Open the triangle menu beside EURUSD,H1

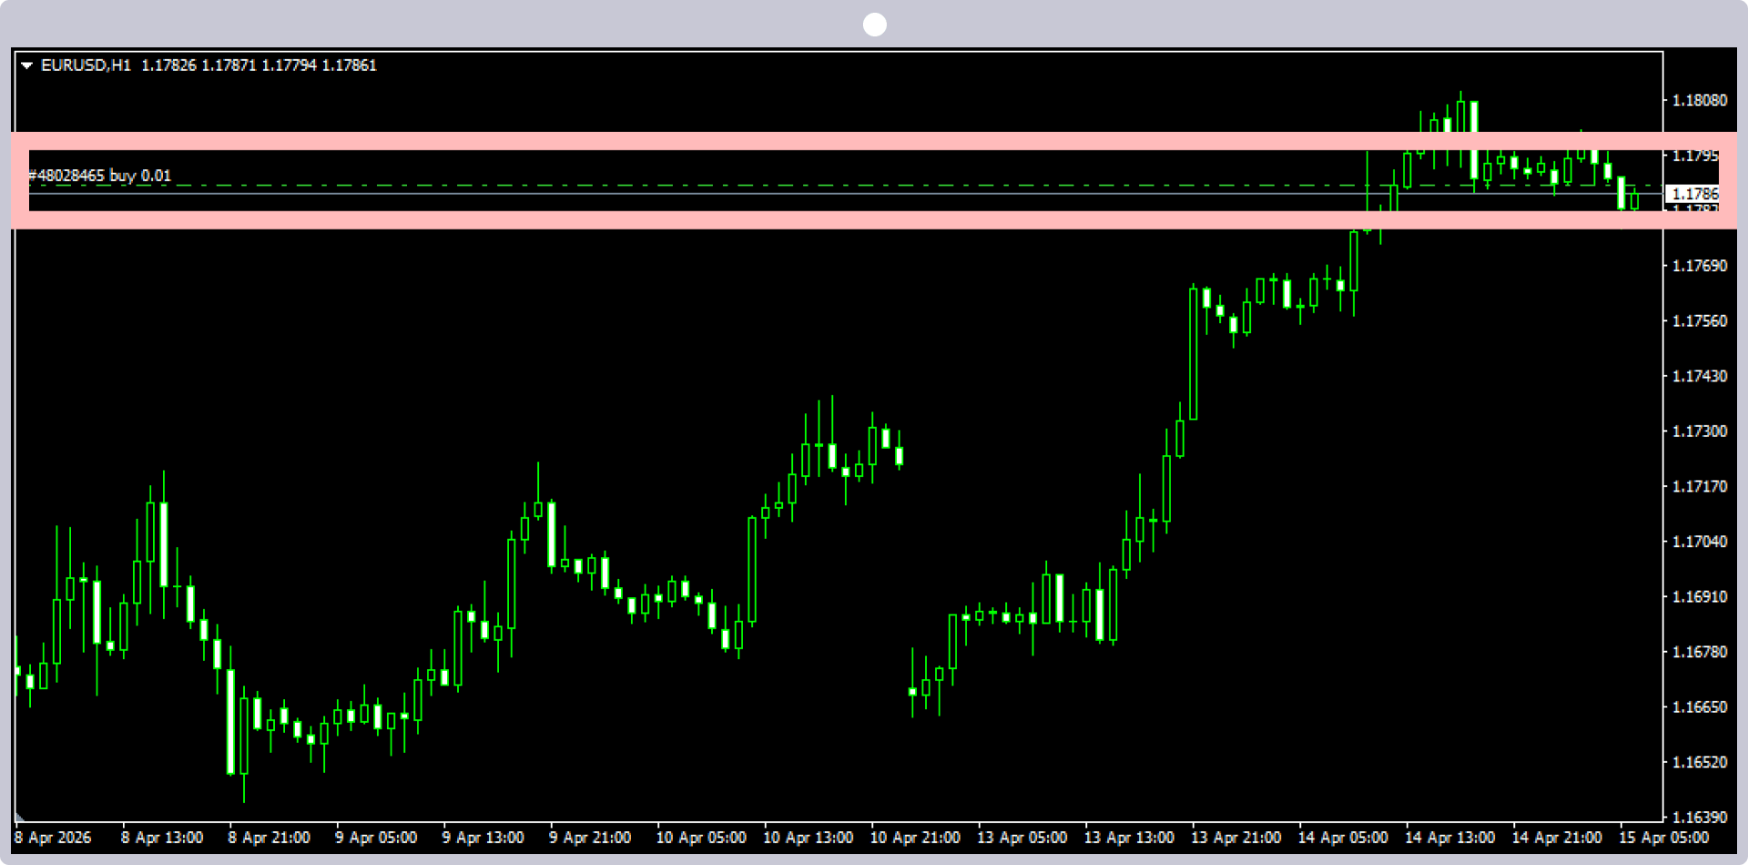(x=27, y=66)
